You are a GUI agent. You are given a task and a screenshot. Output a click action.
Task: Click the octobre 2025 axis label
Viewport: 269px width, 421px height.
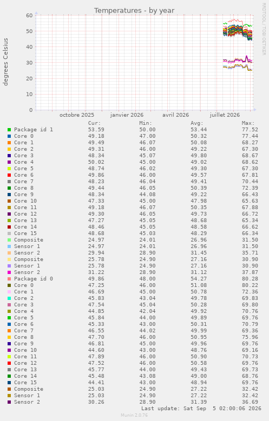[77, 115]
